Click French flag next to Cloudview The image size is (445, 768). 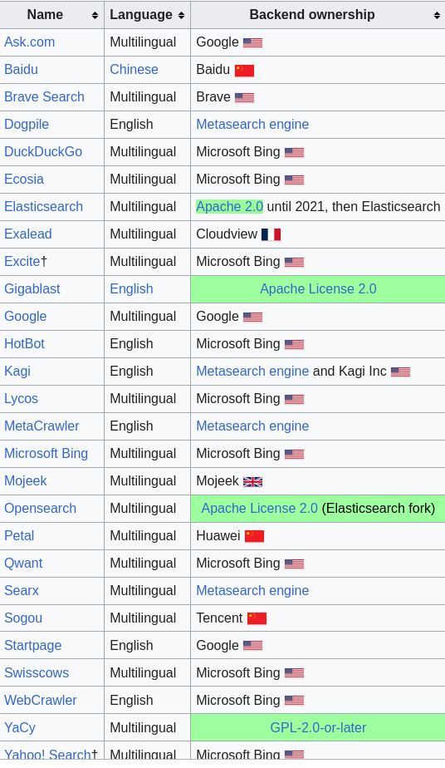[x=271, y=234]
